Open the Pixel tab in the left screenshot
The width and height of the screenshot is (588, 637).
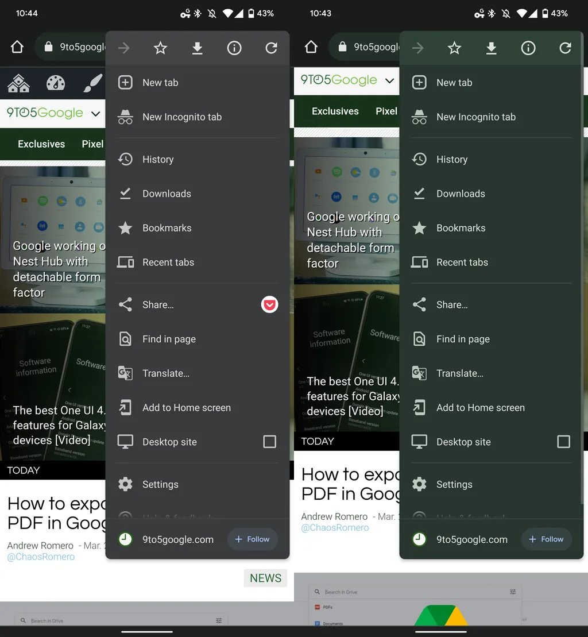tap(92, 144)
